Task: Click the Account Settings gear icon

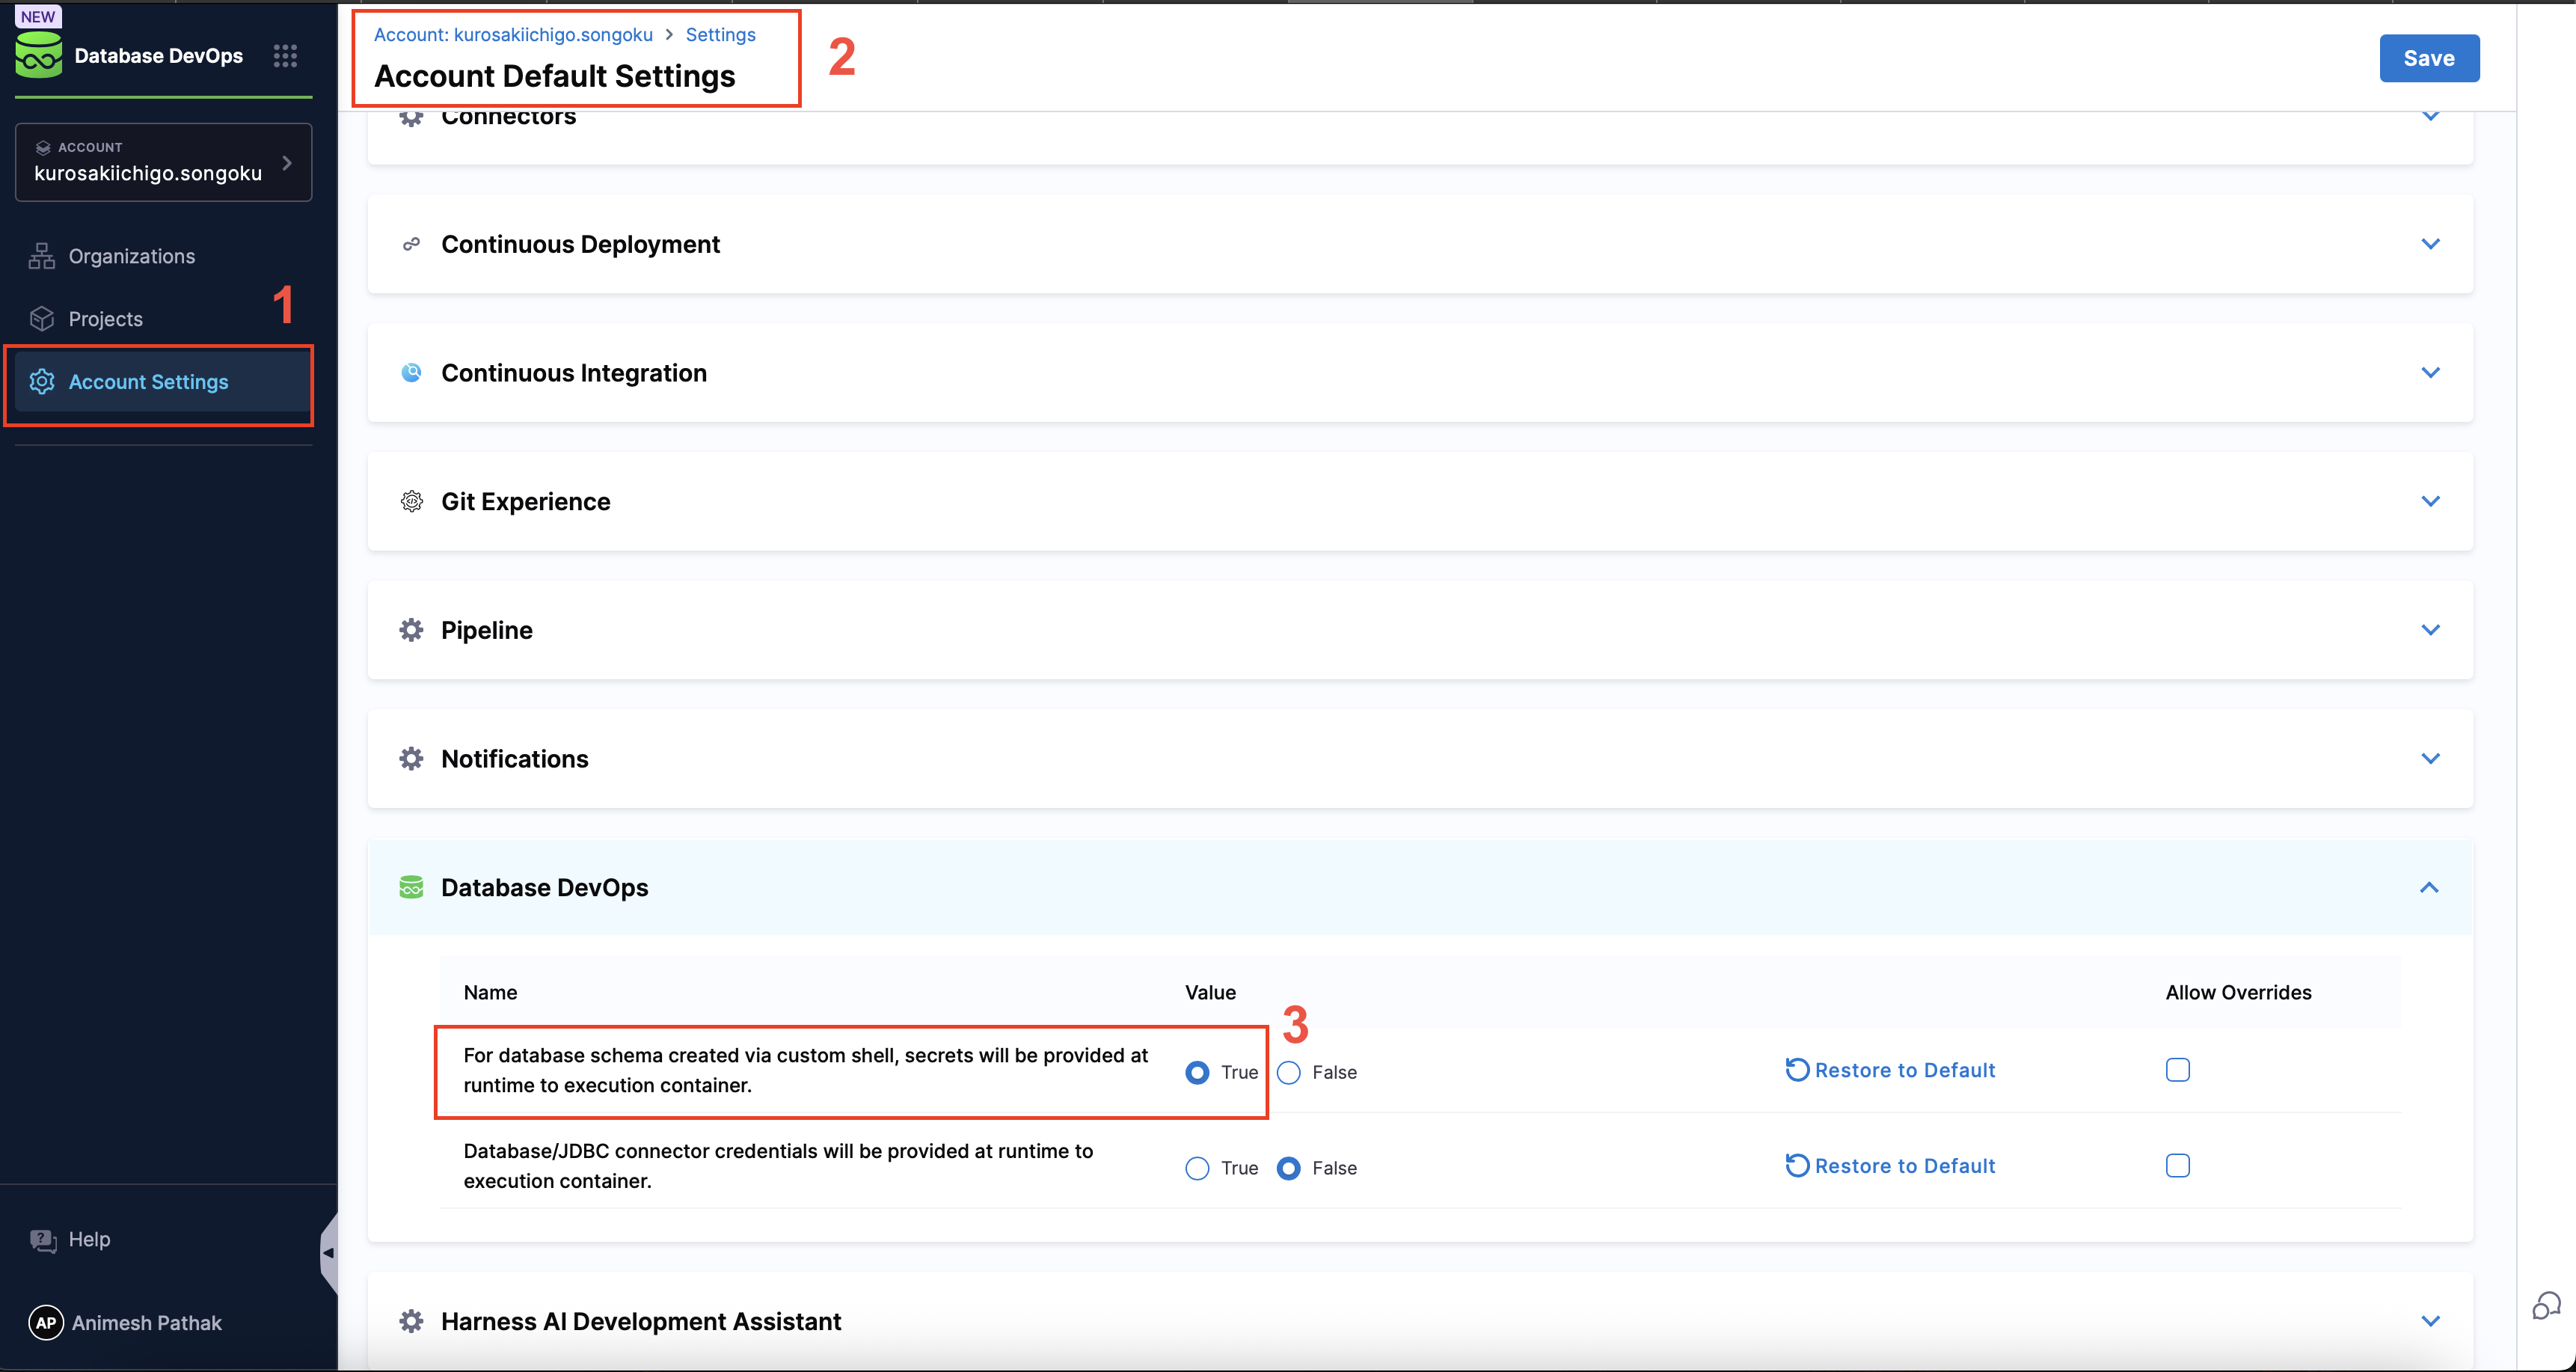Action: click(41, 381)
